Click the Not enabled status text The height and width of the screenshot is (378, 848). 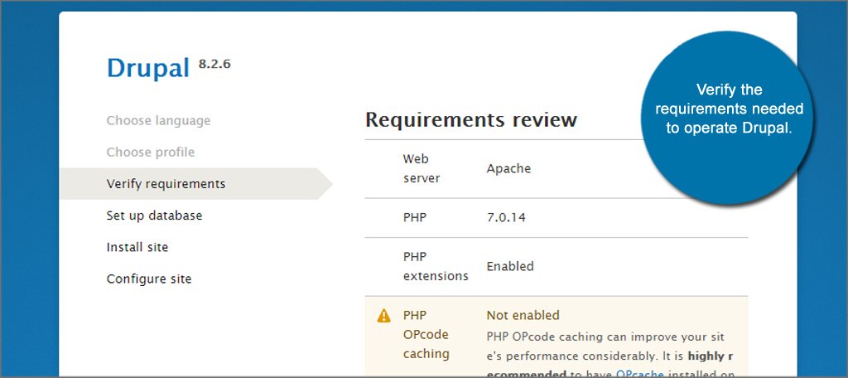click(523, 315)
